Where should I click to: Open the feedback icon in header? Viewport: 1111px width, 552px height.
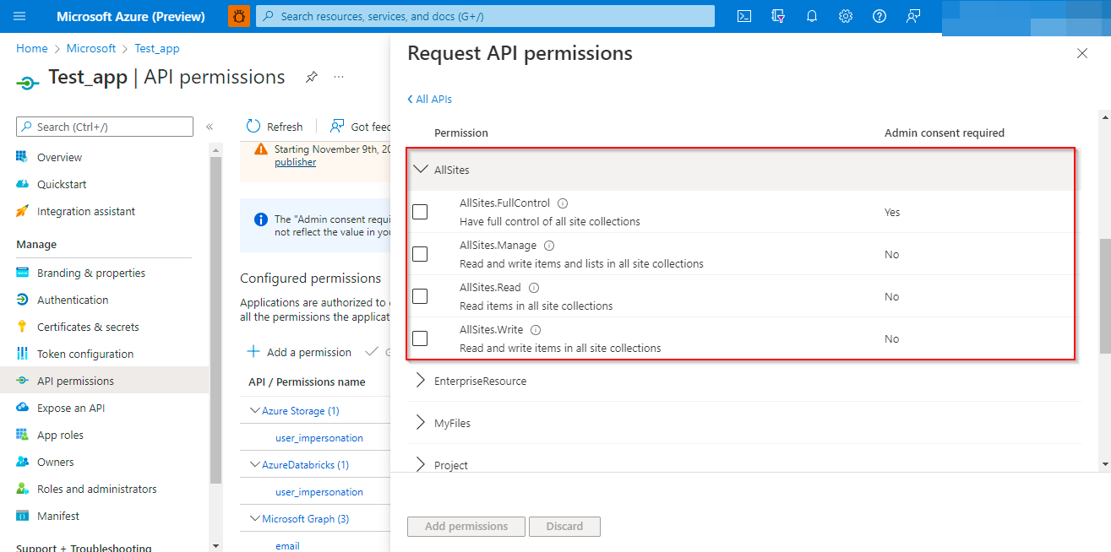[x=913, y=16]
